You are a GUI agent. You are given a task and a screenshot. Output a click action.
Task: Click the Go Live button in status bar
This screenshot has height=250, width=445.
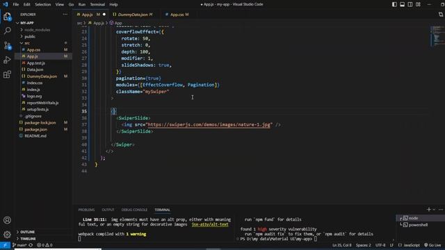click(432, 245)
